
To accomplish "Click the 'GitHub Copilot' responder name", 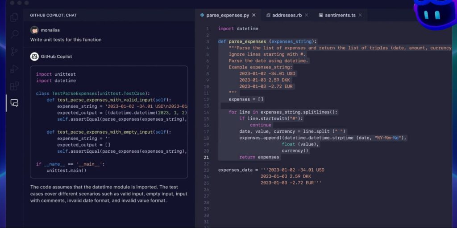I will [x=56, y=57].
